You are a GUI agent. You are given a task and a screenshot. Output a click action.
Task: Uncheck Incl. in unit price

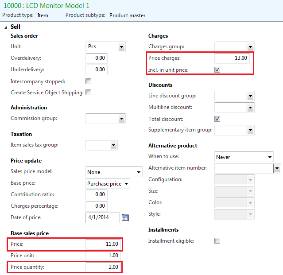coord(217,70)
